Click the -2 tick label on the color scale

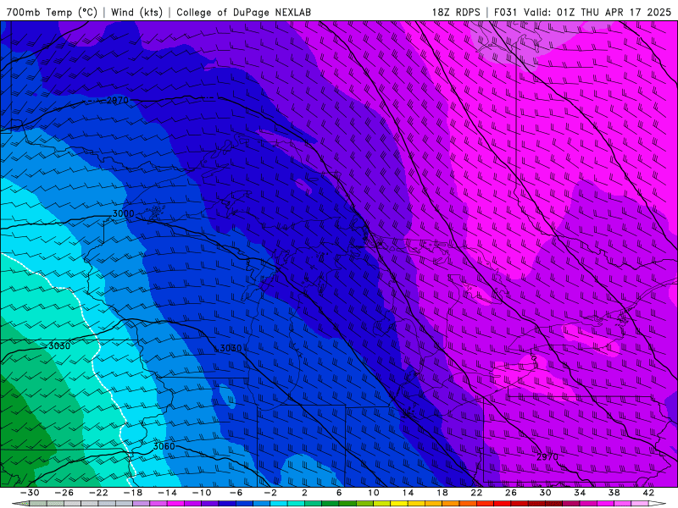click(x=270, y=493)
